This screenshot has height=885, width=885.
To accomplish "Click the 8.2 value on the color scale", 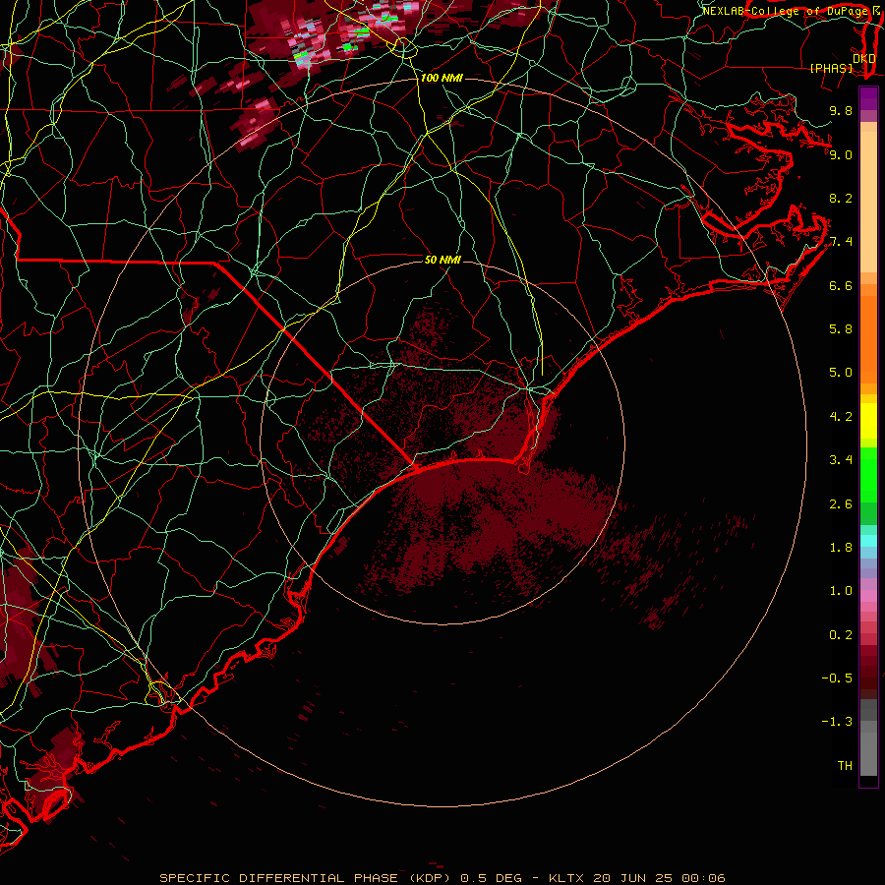I will click(x=841, y=198).
